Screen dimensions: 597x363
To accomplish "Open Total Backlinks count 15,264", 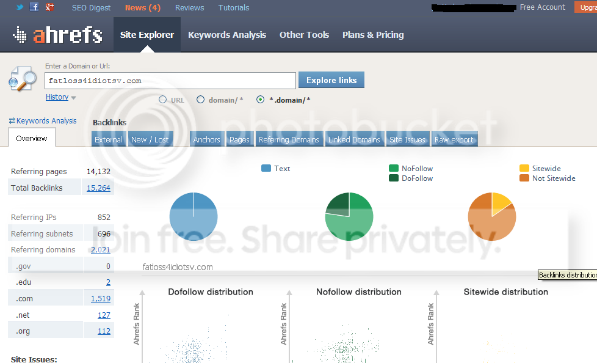I will pyautogui.click(x=98, y=188).
